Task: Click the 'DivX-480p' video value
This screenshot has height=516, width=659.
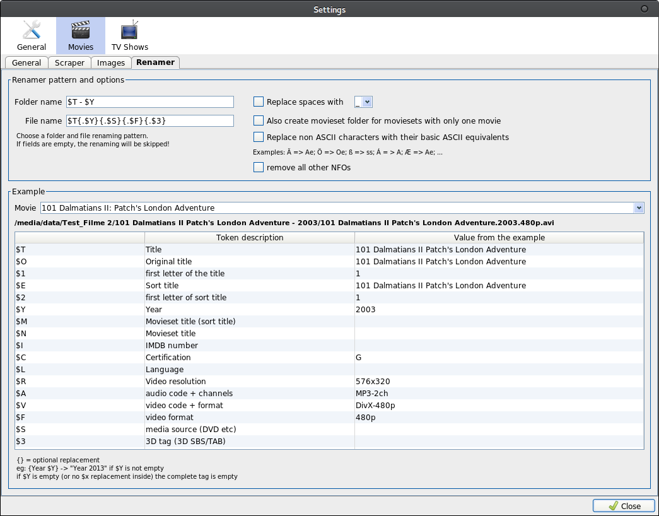Action: pos(499,406)
